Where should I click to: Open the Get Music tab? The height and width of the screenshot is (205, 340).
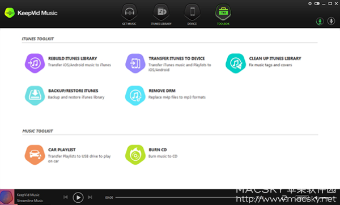129,15
